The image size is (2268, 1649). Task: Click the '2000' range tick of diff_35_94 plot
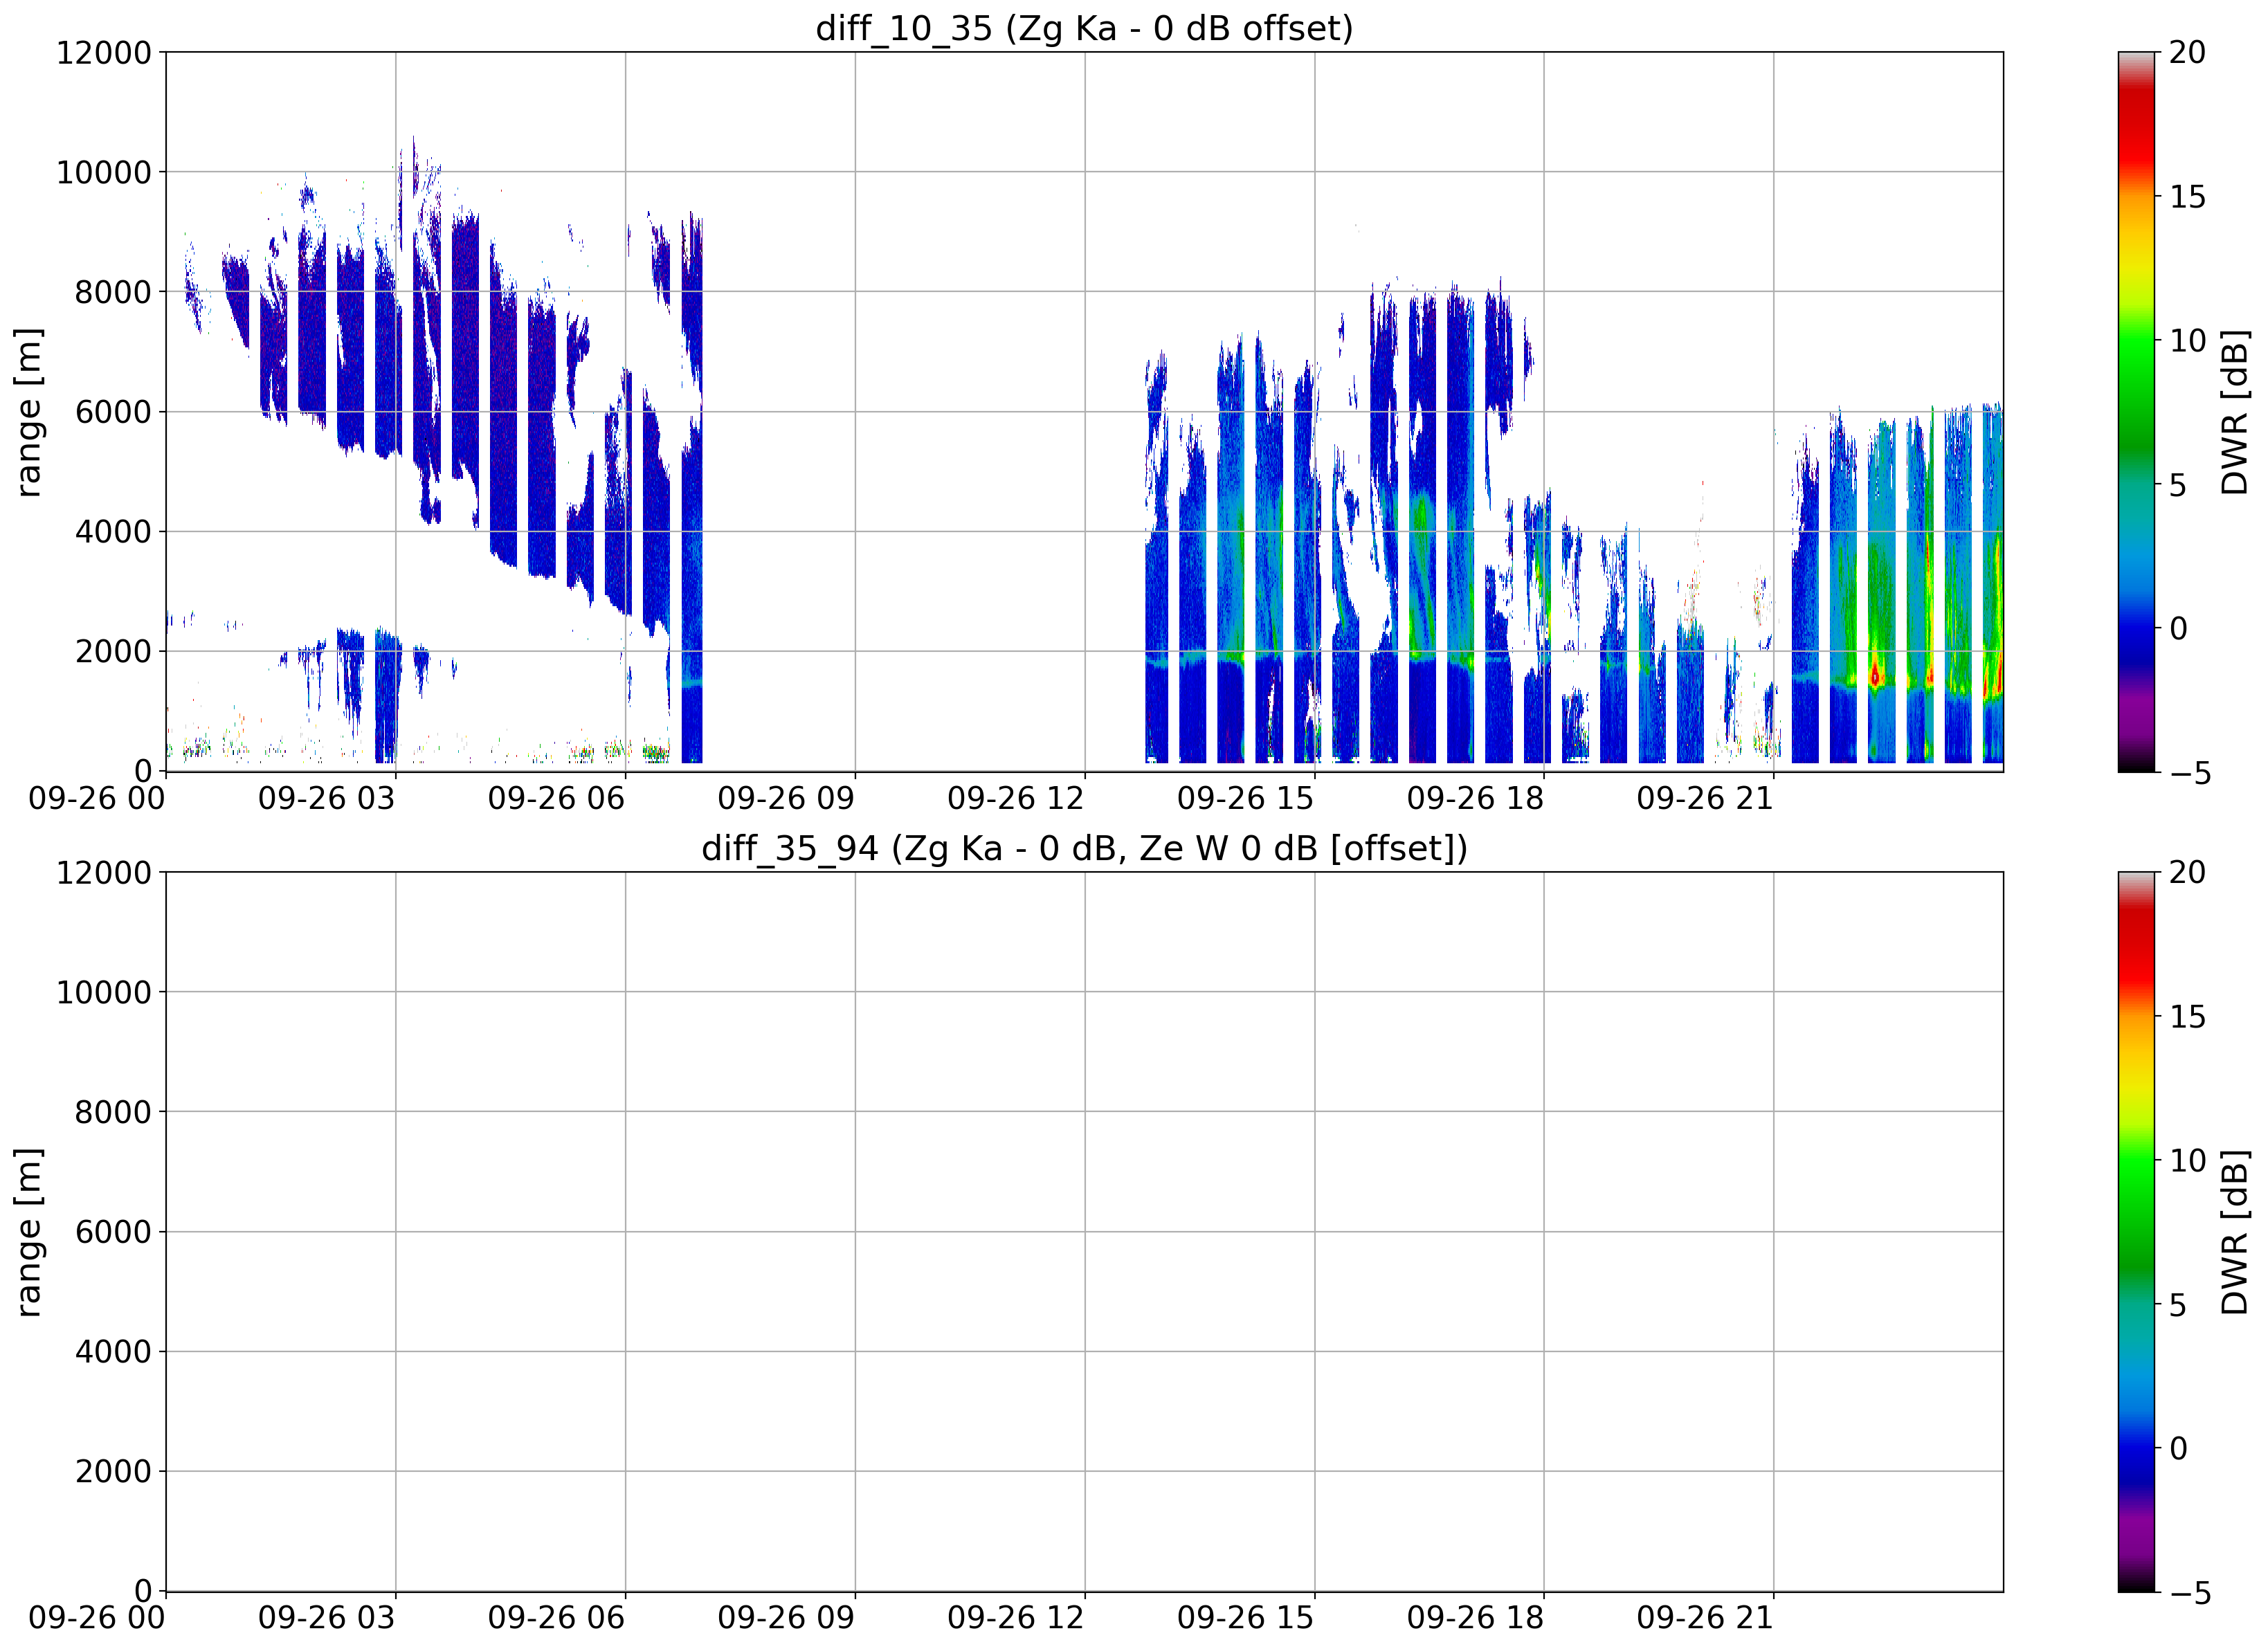113,1471
